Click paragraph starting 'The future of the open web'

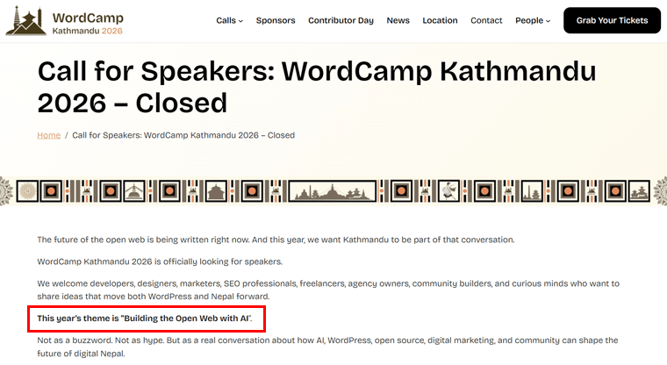coord(276,240)
